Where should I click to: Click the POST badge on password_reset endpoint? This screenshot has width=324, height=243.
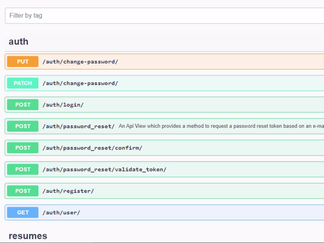pos(22,126)
